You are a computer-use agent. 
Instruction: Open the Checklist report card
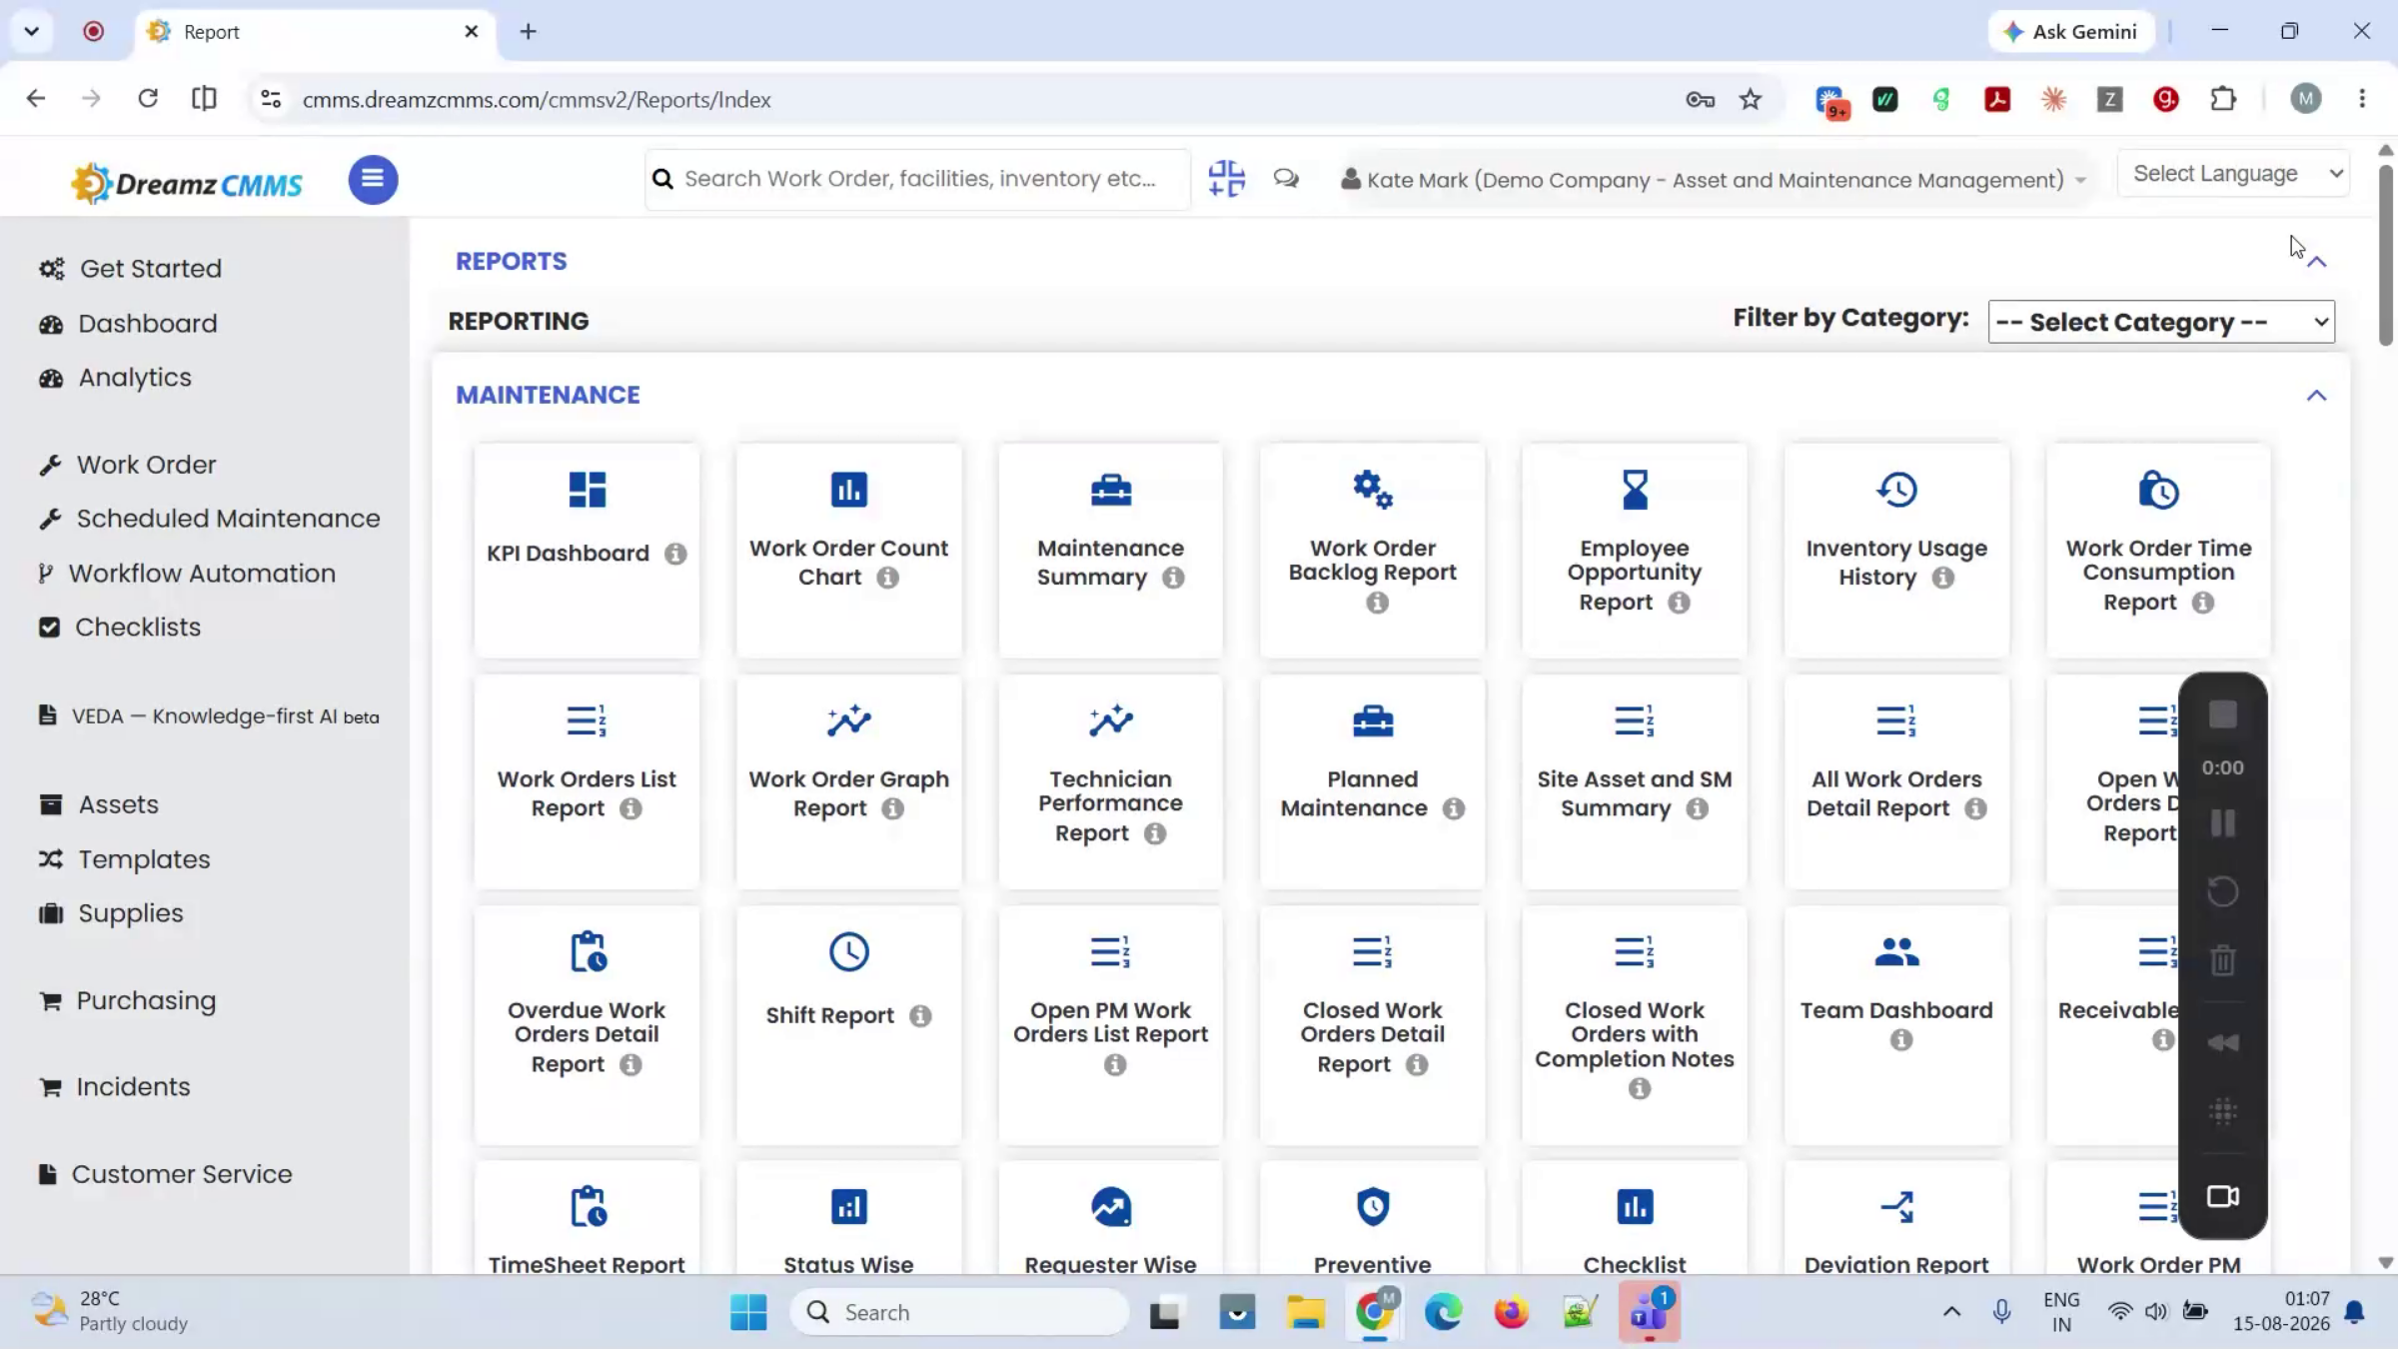[x=1635, y=1219]
